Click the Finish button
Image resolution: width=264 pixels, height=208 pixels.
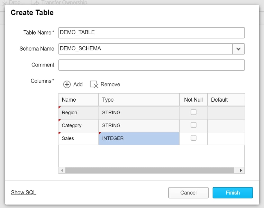(233, 193)
